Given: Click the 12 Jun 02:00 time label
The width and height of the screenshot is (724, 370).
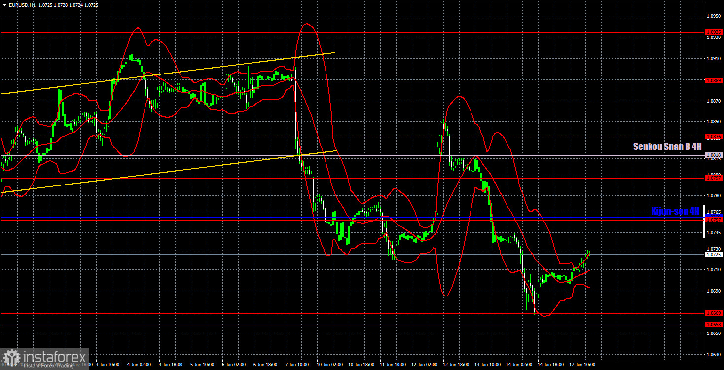Looking at the screenshot, I should [424, 364].
